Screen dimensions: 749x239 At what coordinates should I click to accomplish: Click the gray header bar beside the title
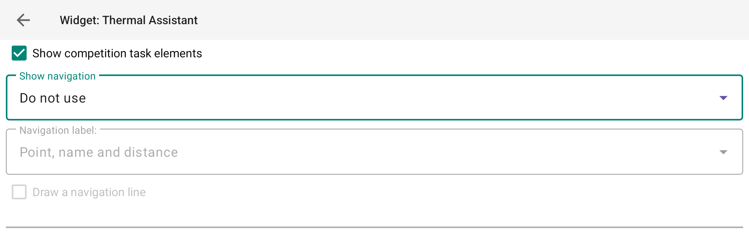[x=468, y=20]
